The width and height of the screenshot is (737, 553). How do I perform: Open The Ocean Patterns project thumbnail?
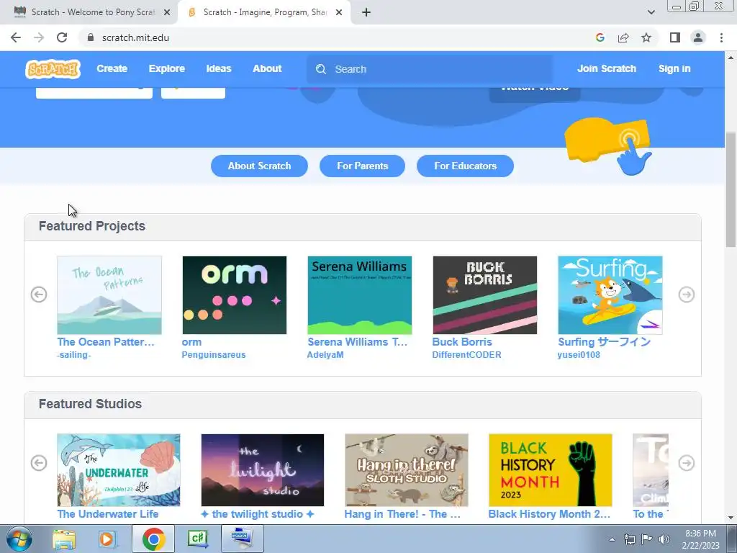tap(109, 295)
